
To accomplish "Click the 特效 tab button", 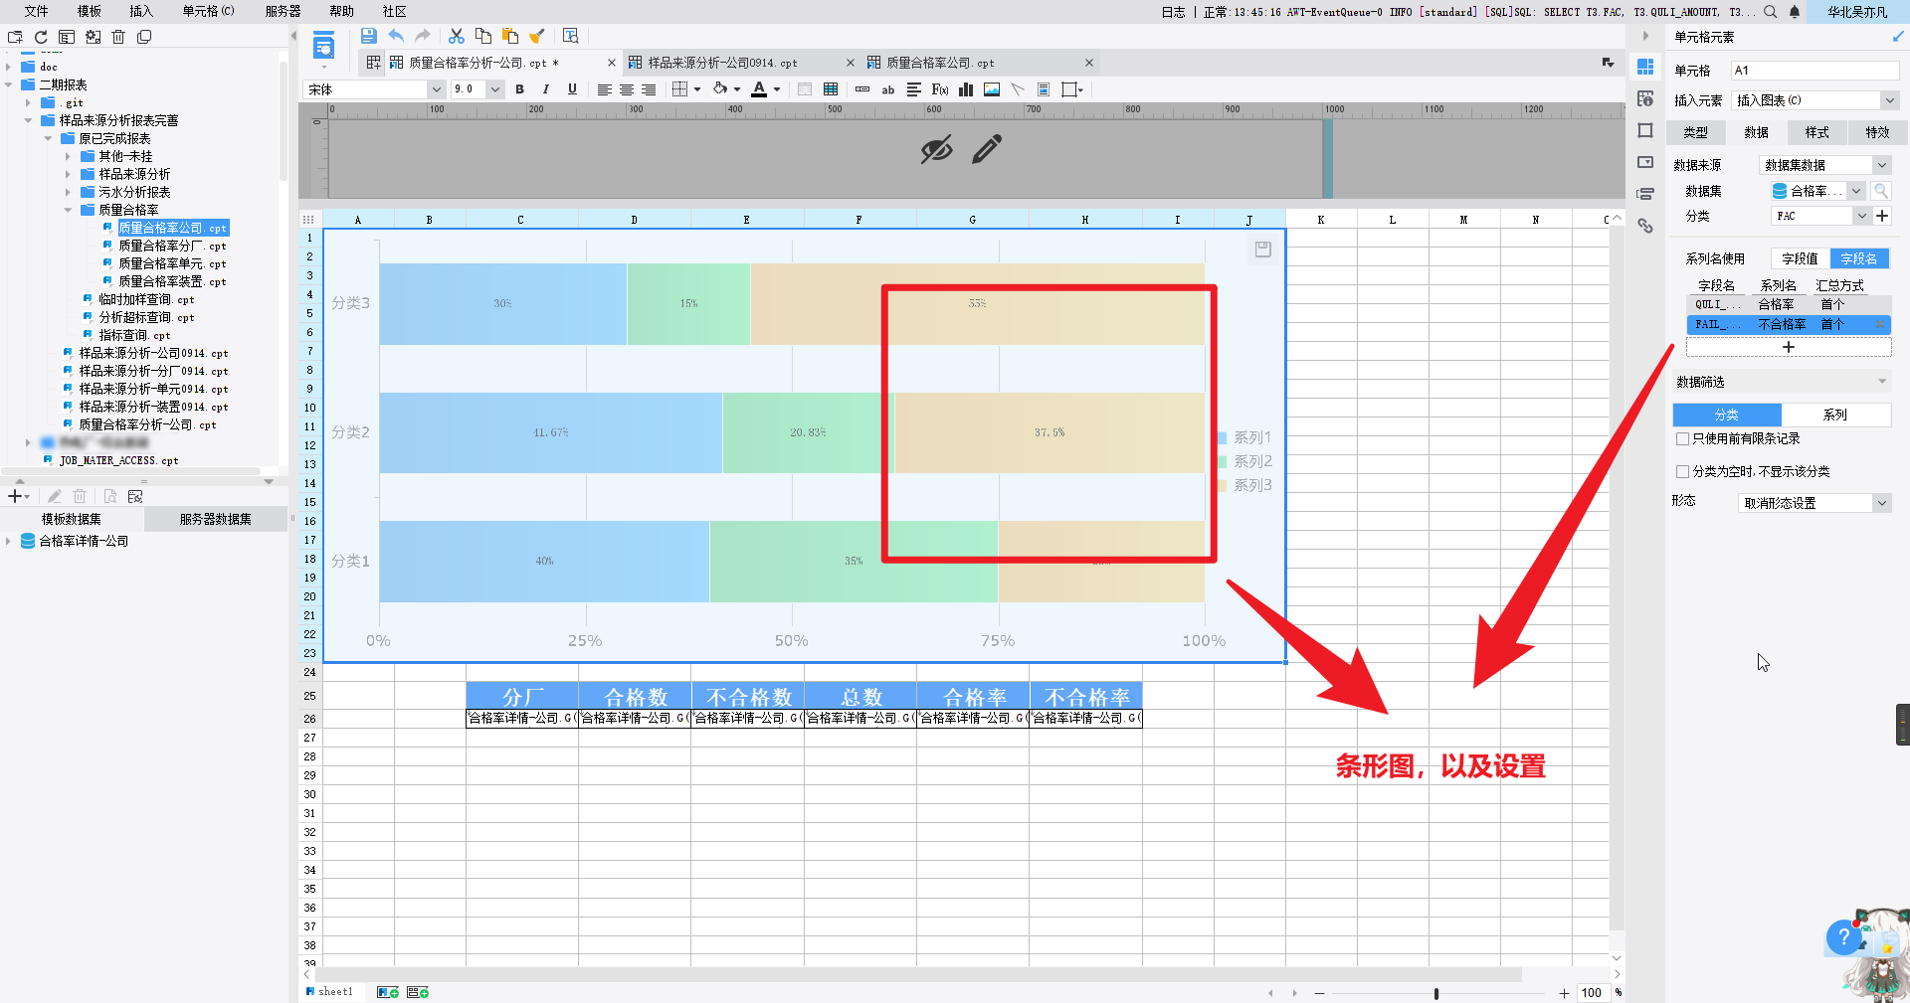I will point(1877,132).
